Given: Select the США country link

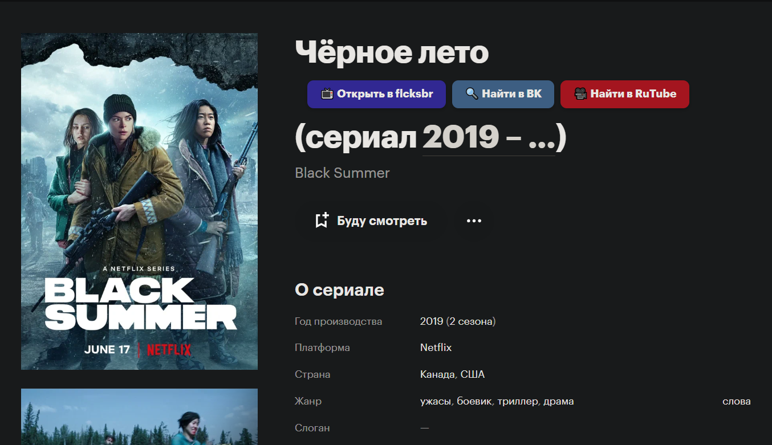Looking at the screenshot, I should [473, 374].
